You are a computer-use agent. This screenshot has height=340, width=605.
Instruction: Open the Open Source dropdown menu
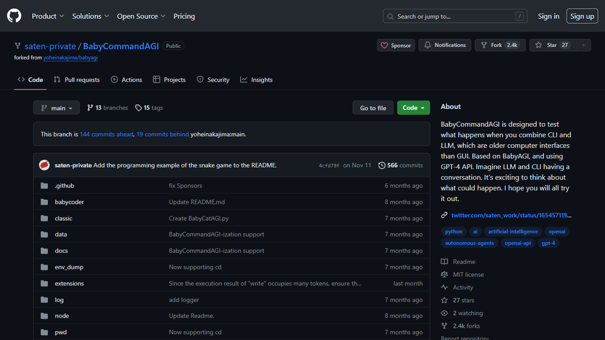click(141, 16)
